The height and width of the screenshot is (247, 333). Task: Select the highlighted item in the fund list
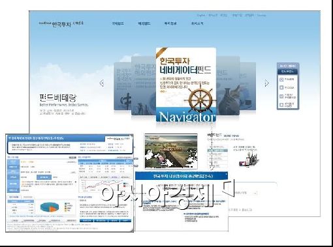click(x=217, y=151)
